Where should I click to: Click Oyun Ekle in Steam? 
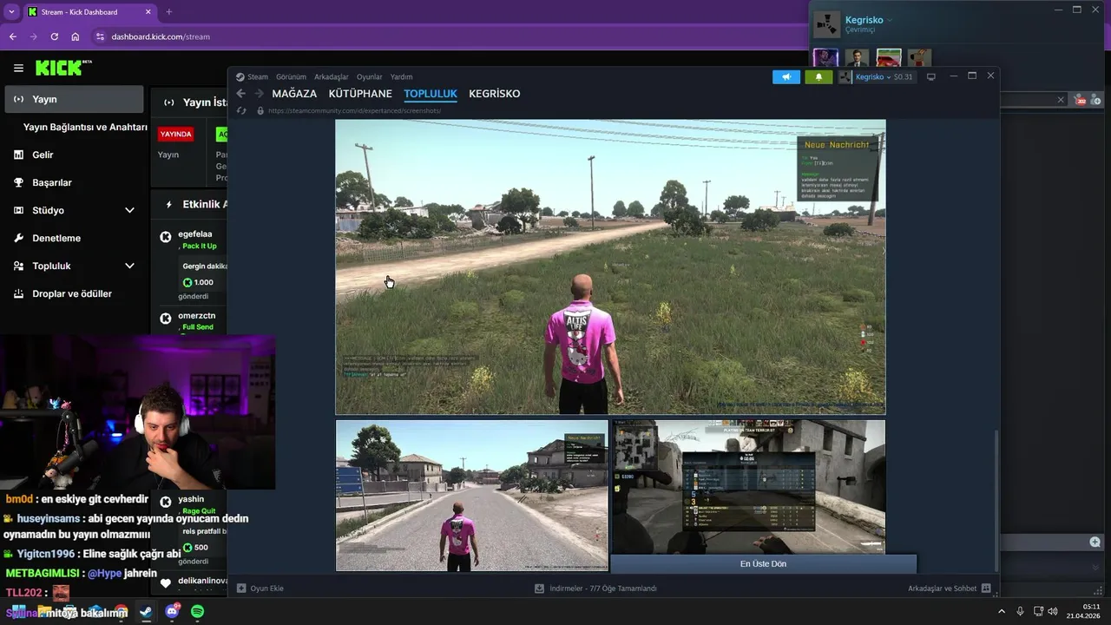(260, 588)
